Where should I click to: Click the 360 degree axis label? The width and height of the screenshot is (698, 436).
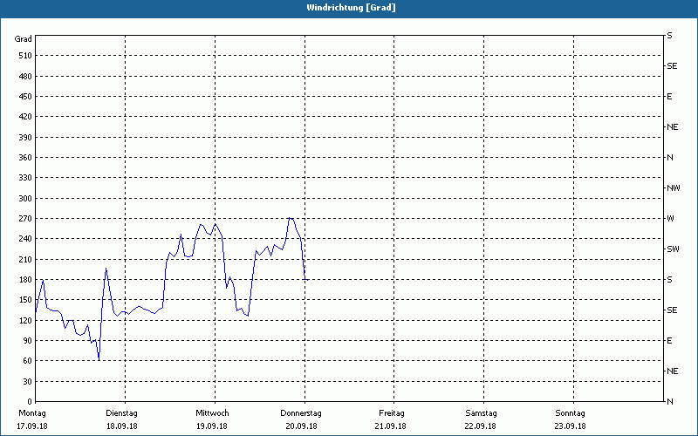click(x=25, y=158)
